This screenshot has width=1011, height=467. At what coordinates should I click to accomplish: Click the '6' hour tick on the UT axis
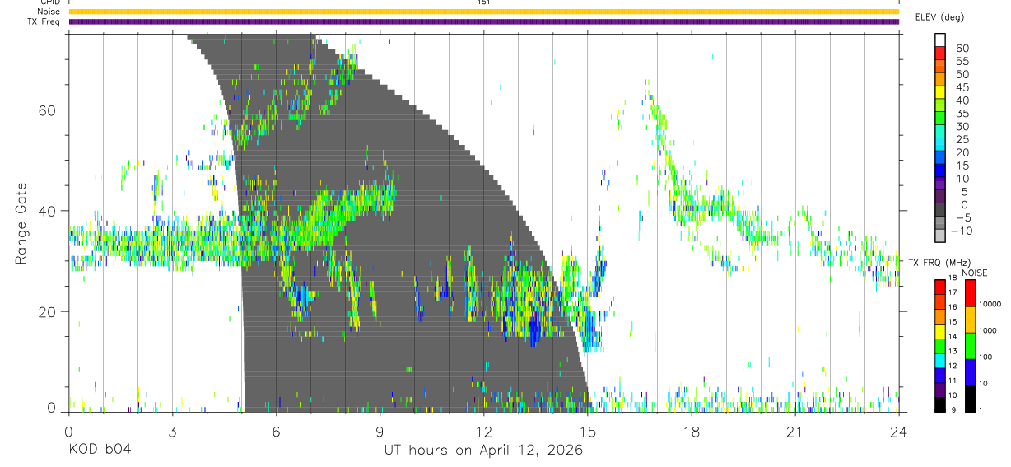tap(276, 431)
